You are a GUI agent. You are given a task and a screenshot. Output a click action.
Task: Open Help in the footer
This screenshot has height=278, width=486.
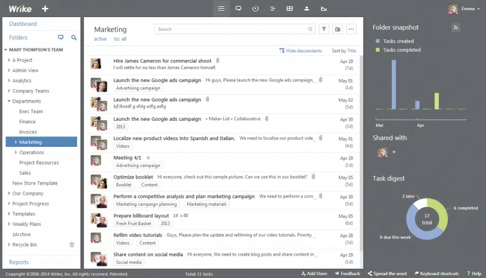474,274
